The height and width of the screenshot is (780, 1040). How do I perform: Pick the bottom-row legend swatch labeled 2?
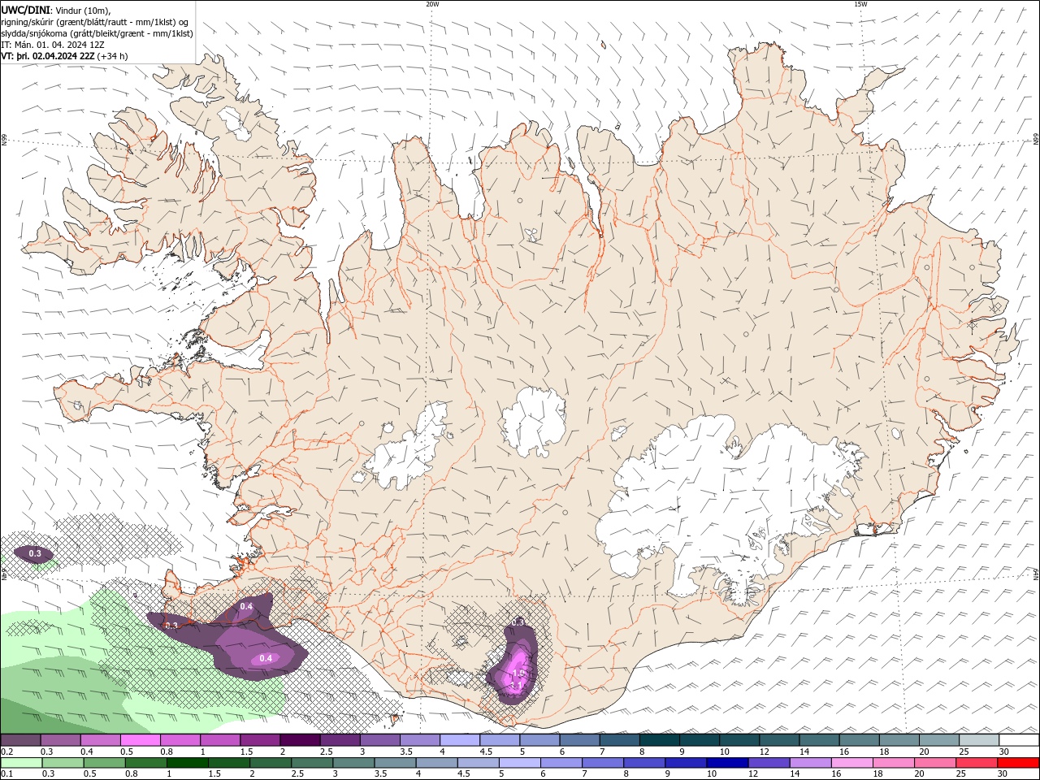[x=271, y=763]
